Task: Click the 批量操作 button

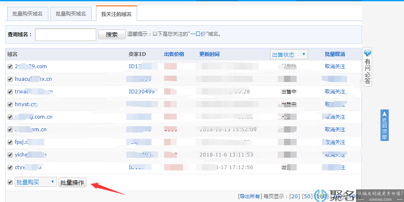Action: pos(72,182)
